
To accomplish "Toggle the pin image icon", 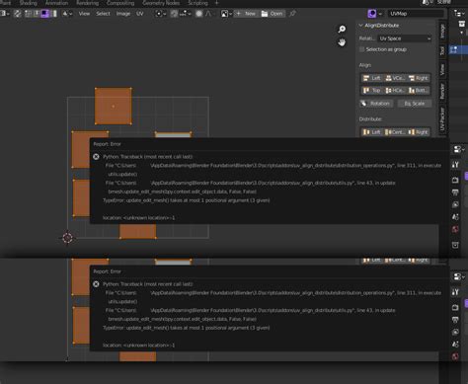I will [x=292, y=14].
